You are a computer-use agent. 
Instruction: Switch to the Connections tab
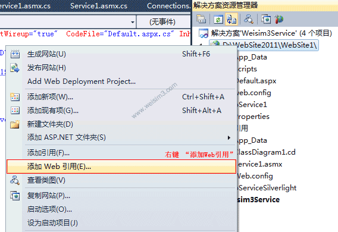(x=168, y=6)
